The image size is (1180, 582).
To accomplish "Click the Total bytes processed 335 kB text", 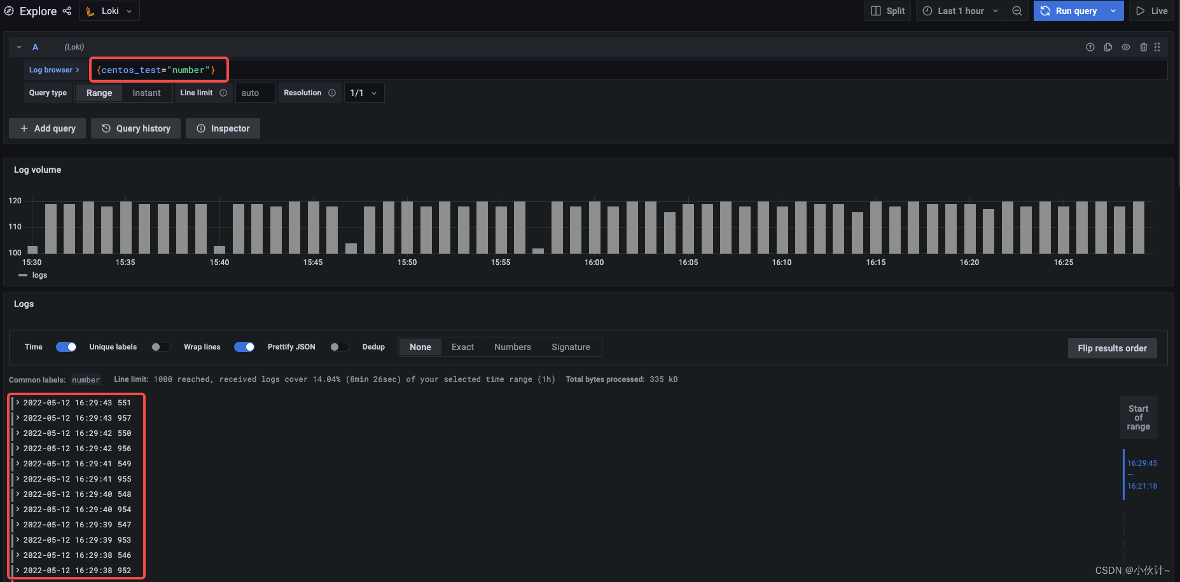I will point(621,379).
